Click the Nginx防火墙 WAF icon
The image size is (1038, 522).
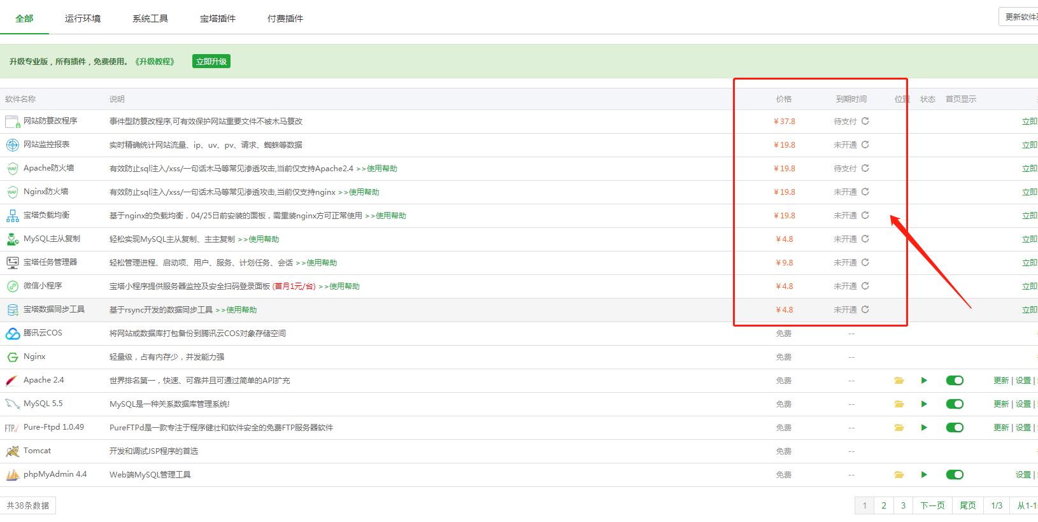pyautogui.click(x=12, y=192)
